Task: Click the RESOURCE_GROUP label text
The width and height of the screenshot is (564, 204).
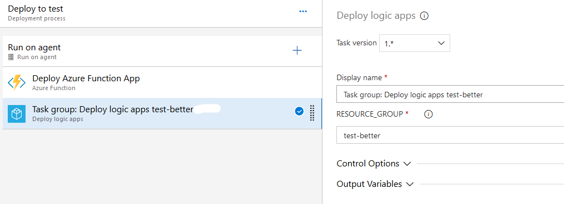Action: tap(370, 114)
